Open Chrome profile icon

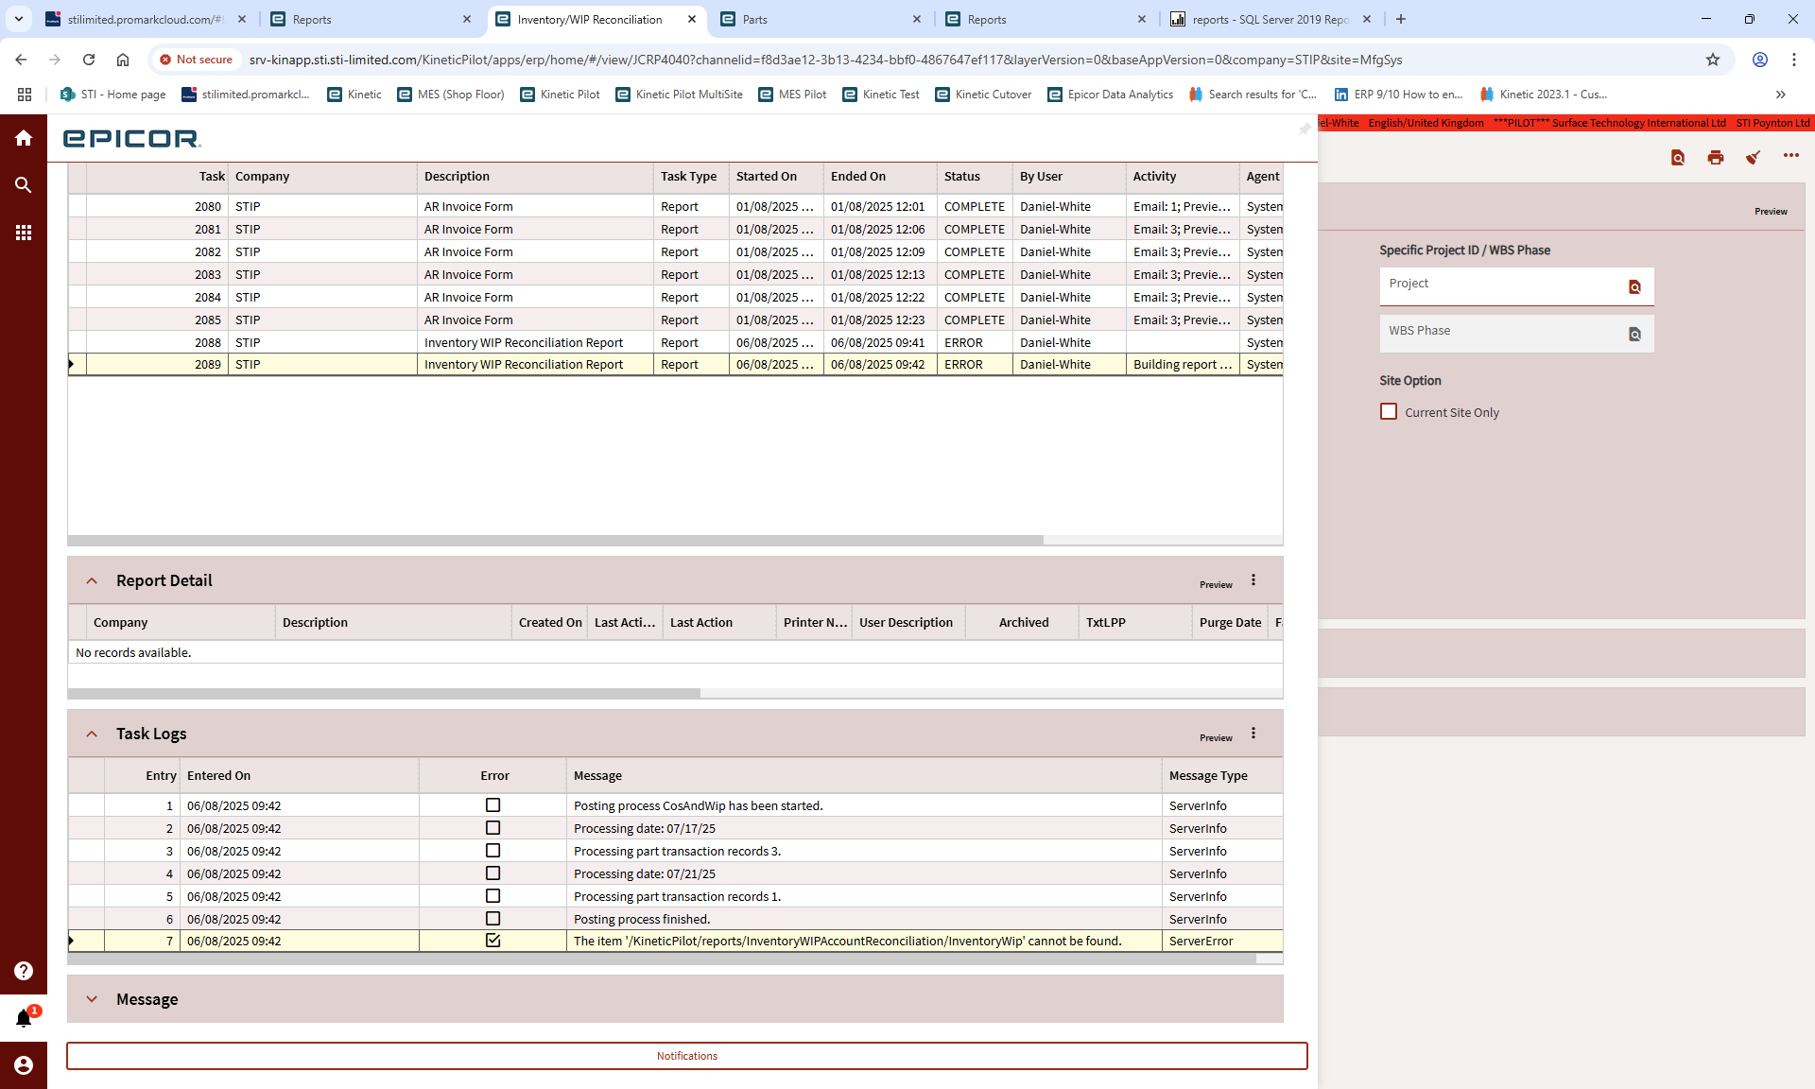click(x=1760, y=60)
